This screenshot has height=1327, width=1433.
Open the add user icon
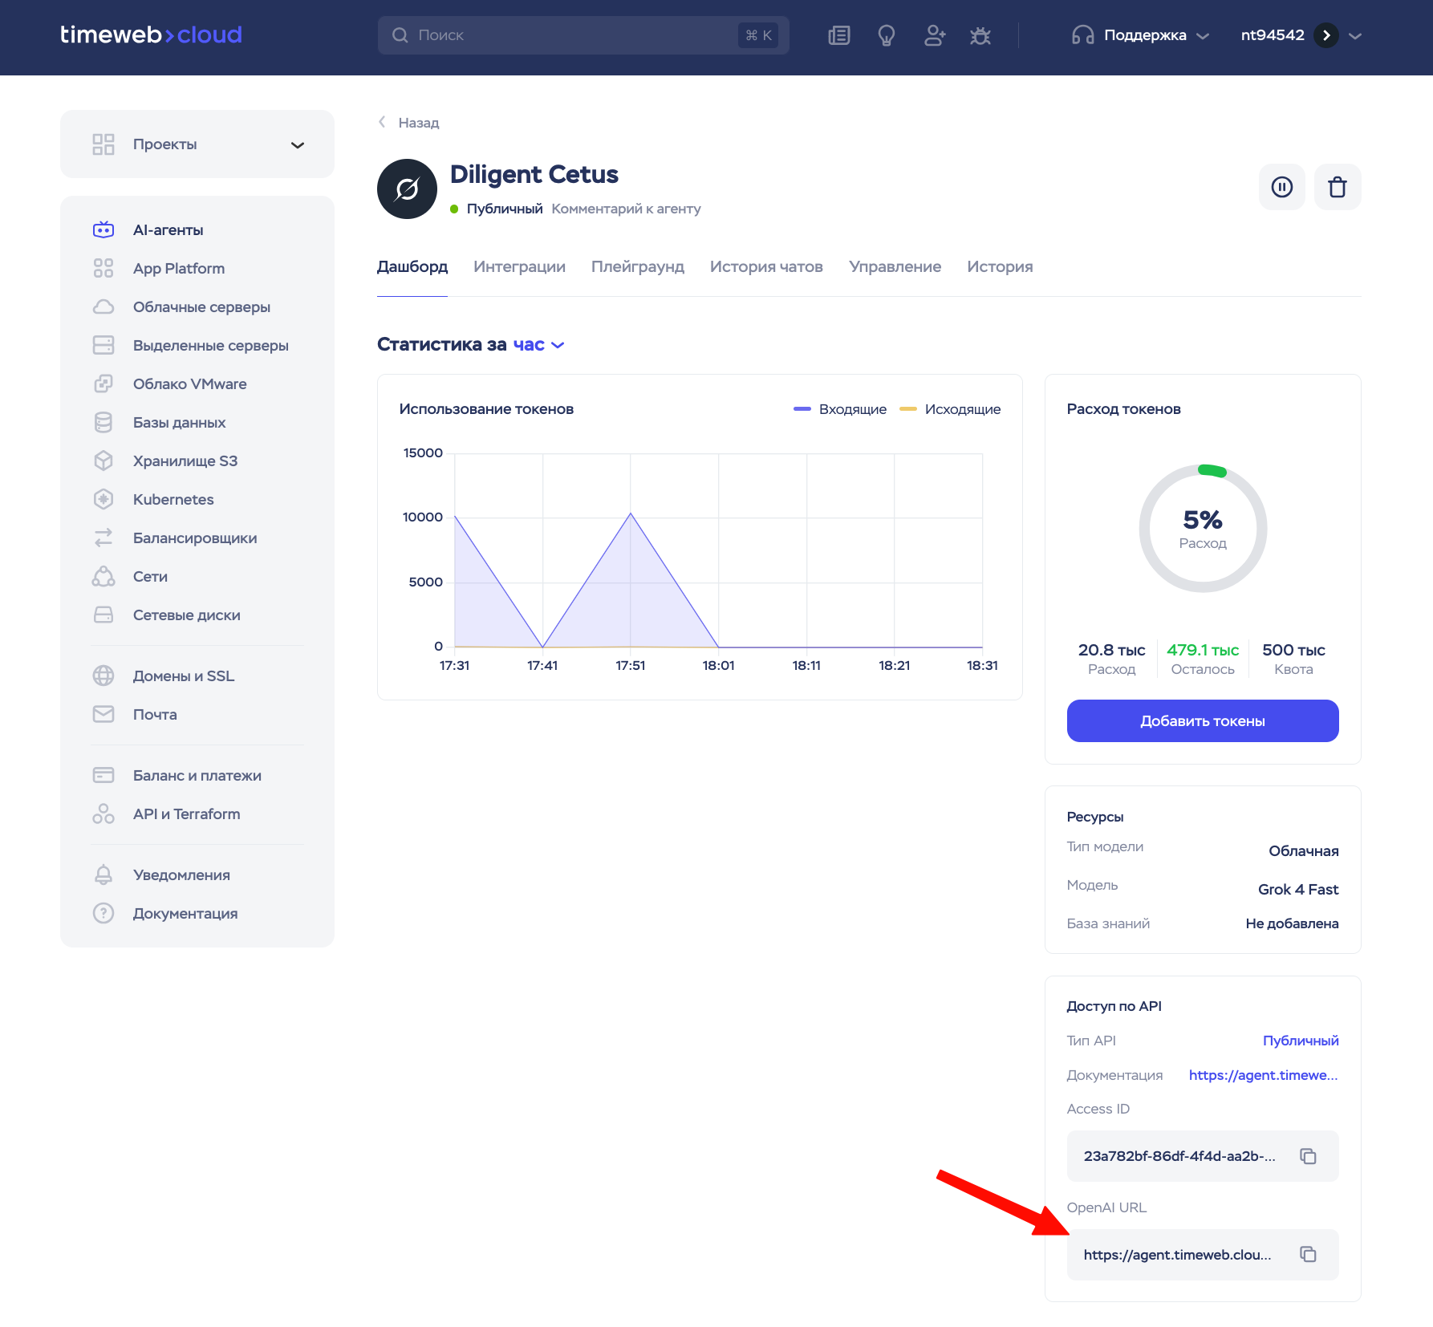pos(934,35)
